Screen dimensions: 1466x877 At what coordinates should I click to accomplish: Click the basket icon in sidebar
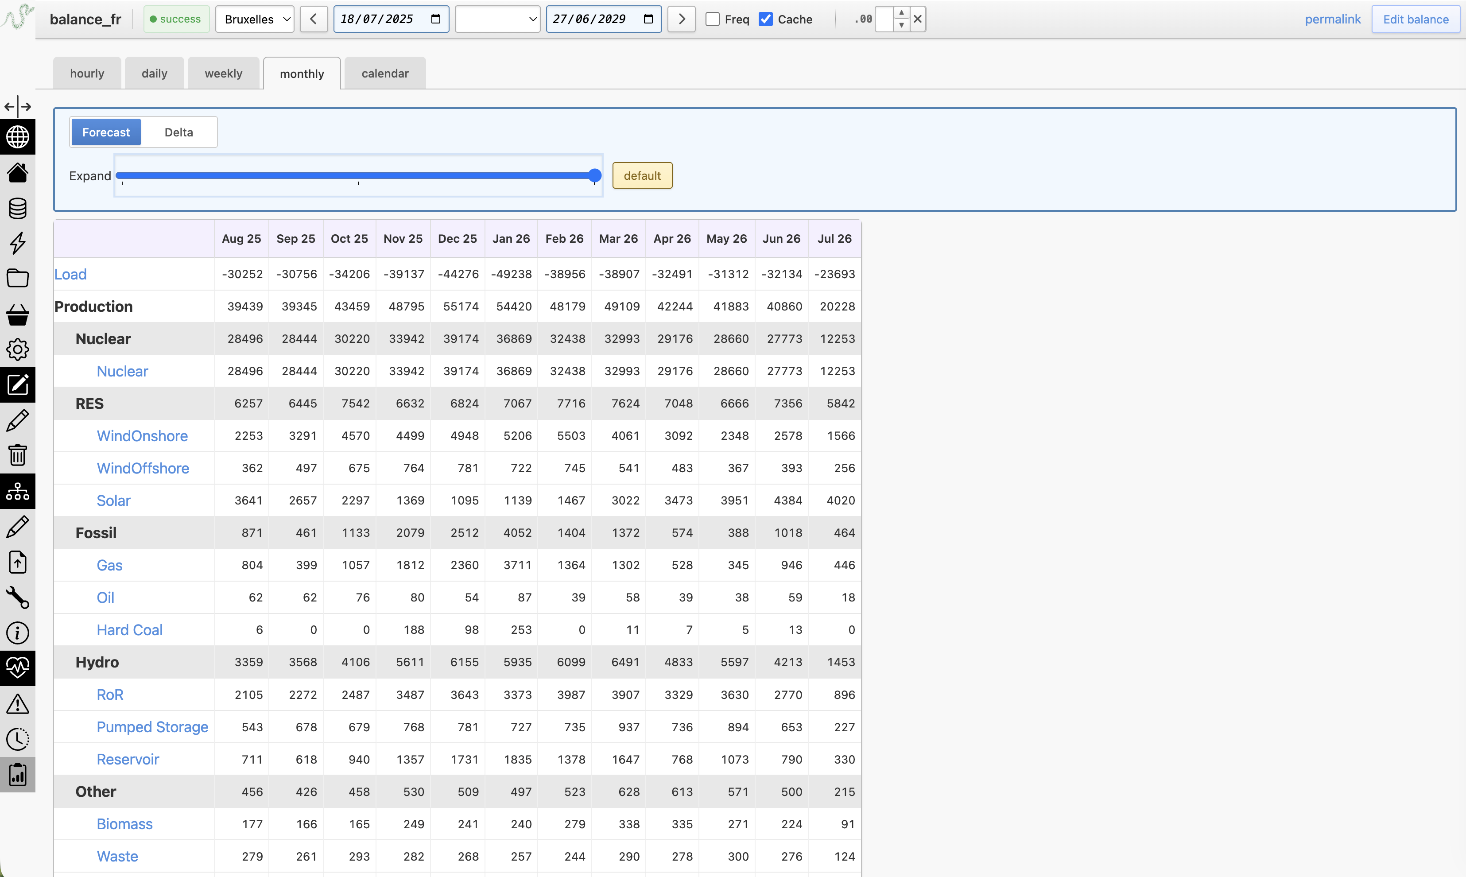[18, 314]
